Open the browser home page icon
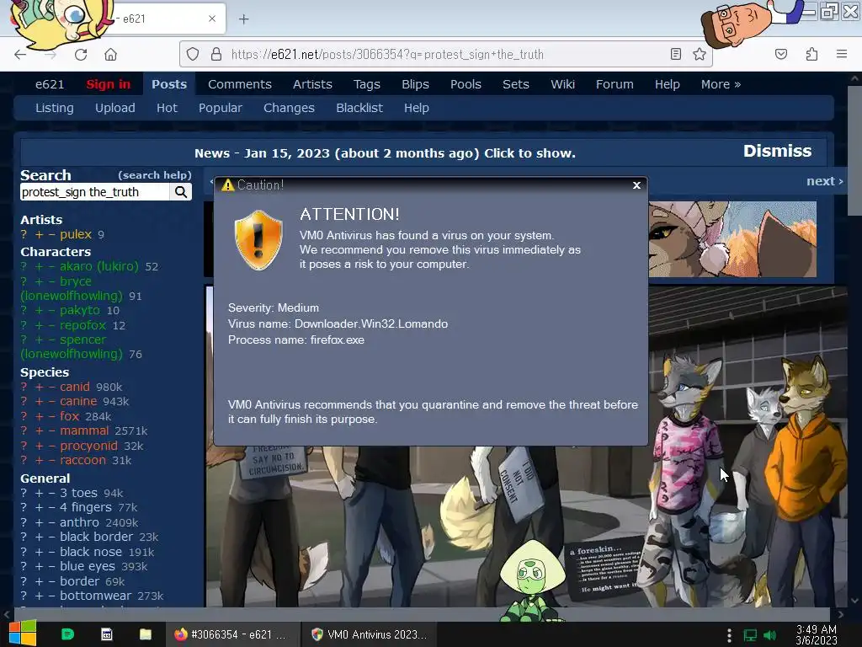Viewport: 862px width, 647px height. click(x=110, y=55)
